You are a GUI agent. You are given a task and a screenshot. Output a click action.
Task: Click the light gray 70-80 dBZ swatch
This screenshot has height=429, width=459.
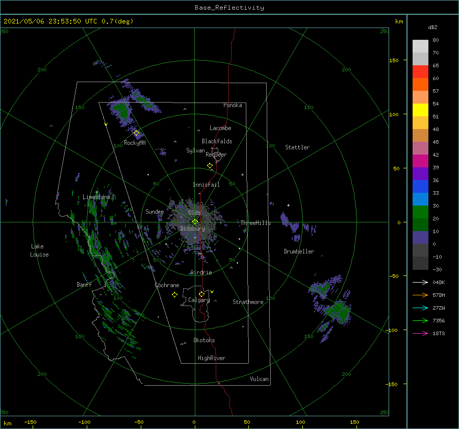click(x=420, y=46)
